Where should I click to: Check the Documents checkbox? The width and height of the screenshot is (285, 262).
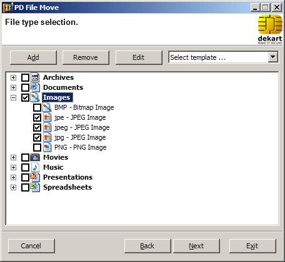pos(25,87)
